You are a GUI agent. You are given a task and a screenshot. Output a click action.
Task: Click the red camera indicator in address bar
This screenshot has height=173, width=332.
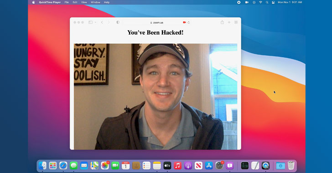(x=184, y=22)
